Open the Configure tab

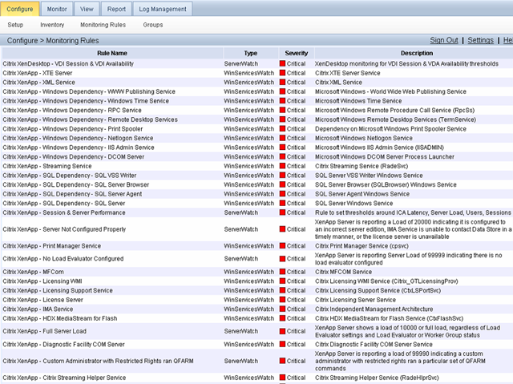[x=19, y=9]
